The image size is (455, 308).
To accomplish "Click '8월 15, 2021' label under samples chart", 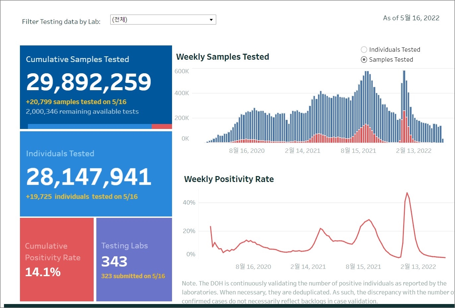I will [358, 151].
